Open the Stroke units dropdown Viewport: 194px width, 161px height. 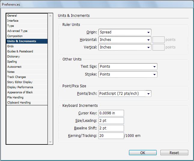coord(128,74)
